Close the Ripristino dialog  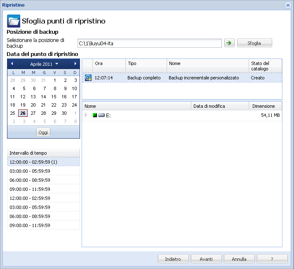(288, 5)
